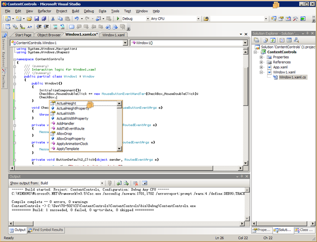Open the Properties Window toolbar icon
The height and width of the screenshot is (242, 317).
point(281,19)
